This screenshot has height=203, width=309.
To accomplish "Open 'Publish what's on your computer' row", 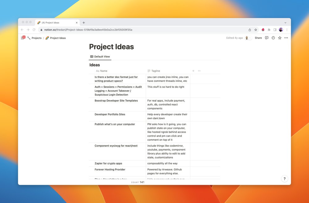I will click(115, 124).
